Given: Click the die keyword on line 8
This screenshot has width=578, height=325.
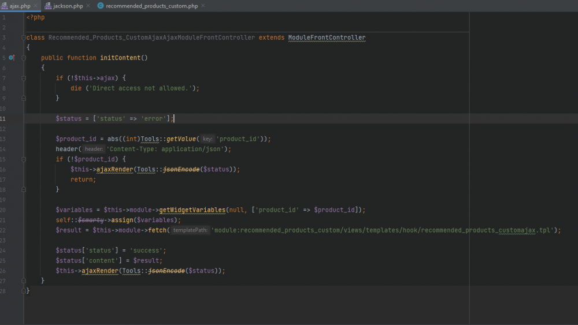Looking at the screenshot, I should (76, 88).
